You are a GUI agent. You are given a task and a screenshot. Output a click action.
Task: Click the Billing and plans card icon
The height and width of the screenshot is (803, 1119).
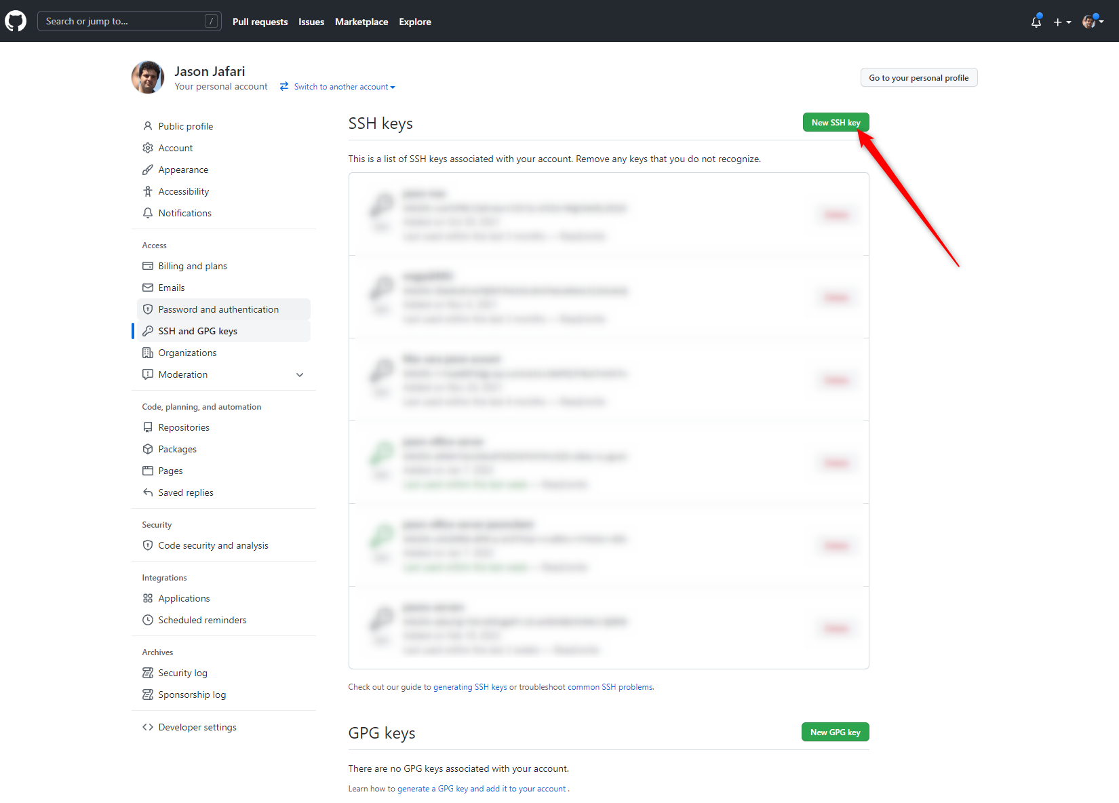(148, 266)
